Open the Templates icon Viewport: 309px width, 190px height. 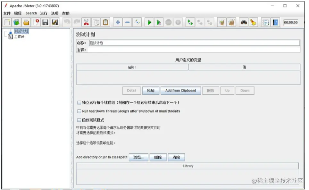tap(17, 22)
